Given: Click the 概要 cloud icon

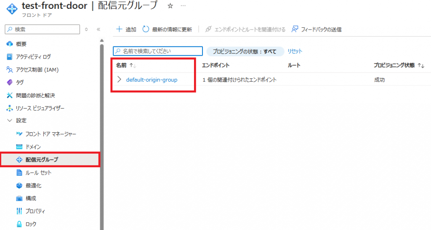Looking at the screenshot, I should click(x=10, y=44).
